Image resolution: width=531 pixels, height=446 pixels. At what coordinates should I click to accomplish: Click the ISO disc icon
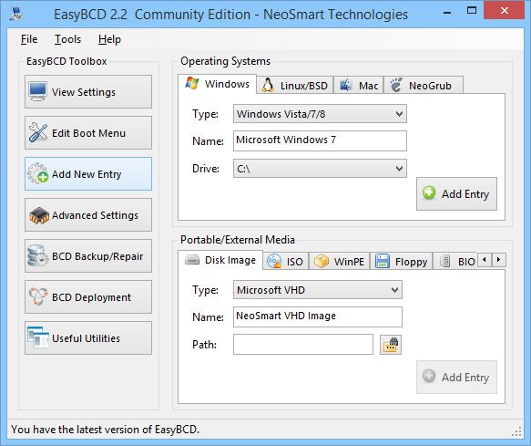point(273,262)
